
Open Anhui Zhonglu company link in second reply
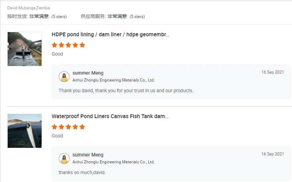coord(113,162)
